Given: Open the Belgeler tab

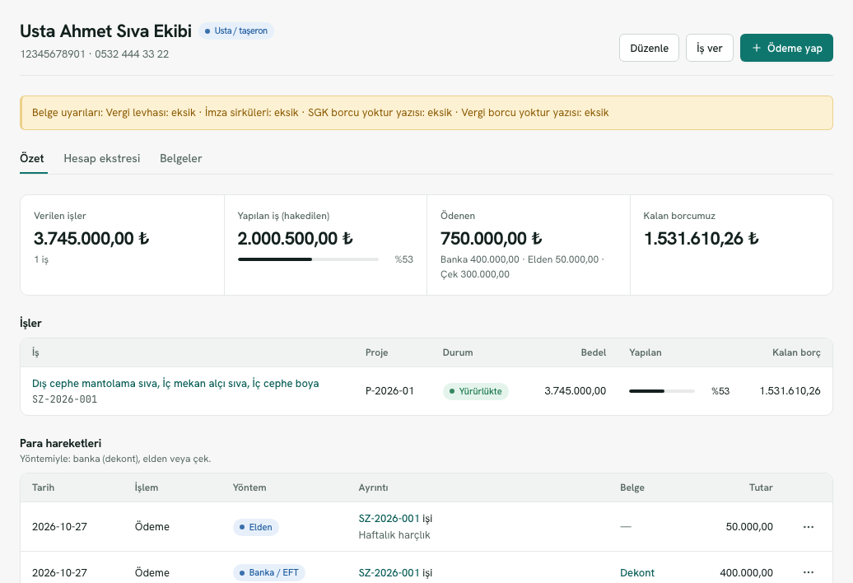Looking at the screenshot, I should coord(180,158).
